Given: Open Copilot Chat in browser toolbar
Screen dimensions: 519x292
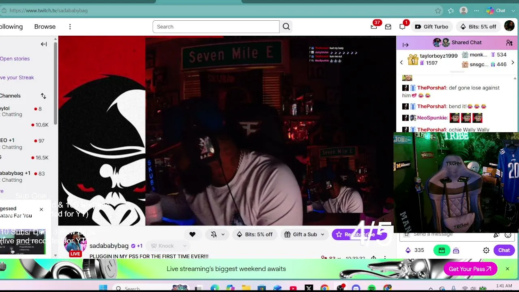Looking at the screenshot, I should point(496,11).
